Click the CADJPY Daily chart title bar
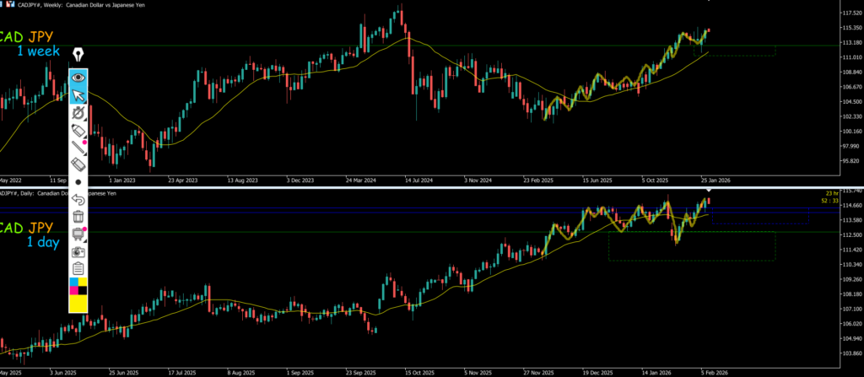This screenshot has width=864, height=377. coord(59,193)
